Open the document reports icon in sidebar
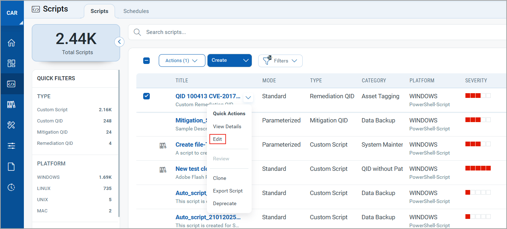Image resolution: width=507 pixels, height=229 pixels. (x=11, y=167)
